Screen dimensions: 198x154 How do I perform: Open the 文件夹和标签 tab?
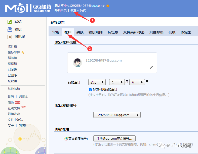[x=134, y=32]
